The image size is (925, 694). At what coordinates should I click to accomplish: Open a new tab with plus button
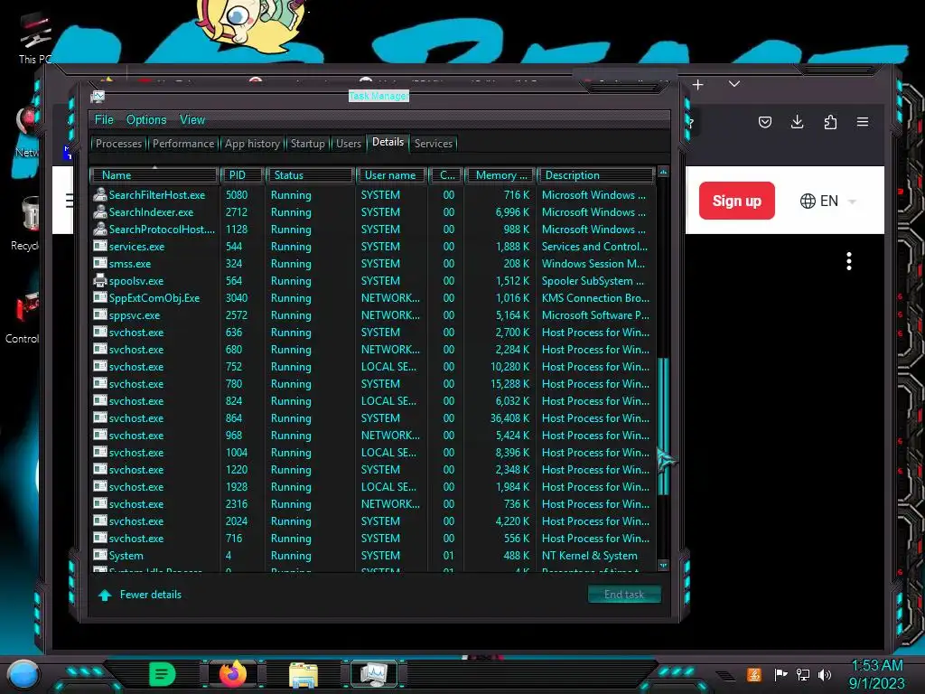[x=698, y=84]
